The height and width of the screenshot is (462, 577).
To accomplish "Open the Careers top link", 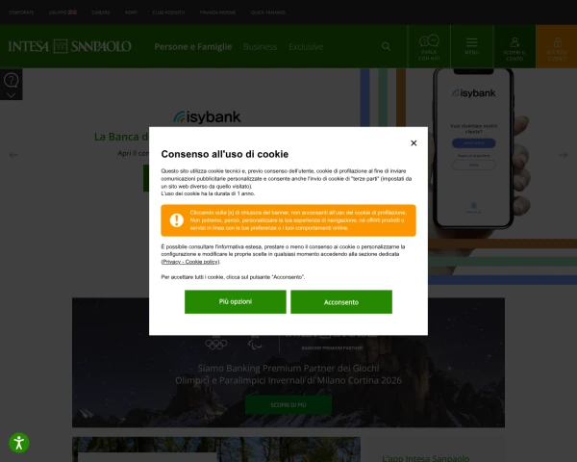I will click(x=100, y=13).
